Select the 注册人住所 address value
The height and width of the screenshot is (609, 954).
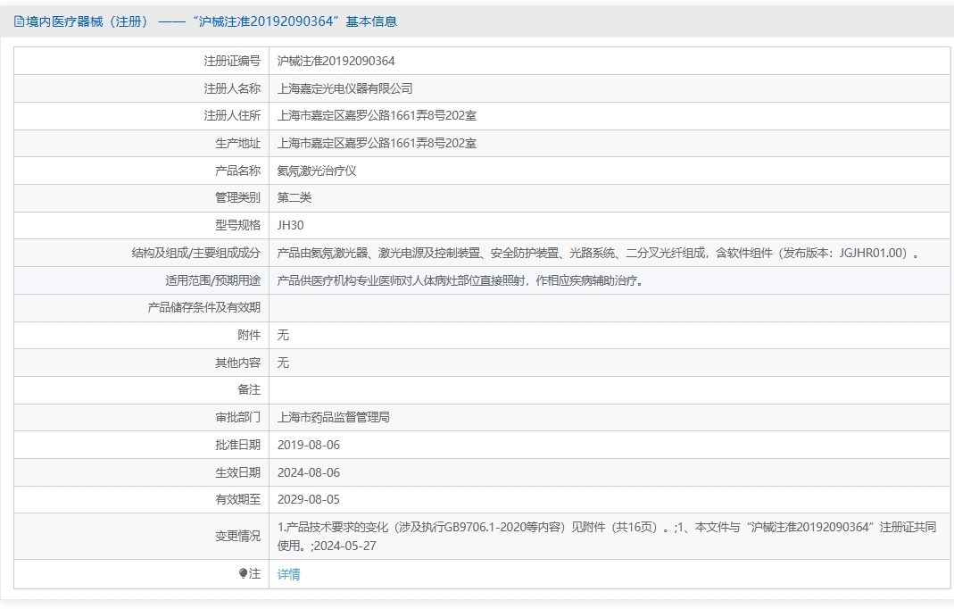coord(377,116)
